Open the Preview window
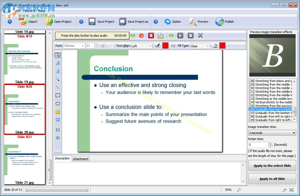 tap(199, 21)
